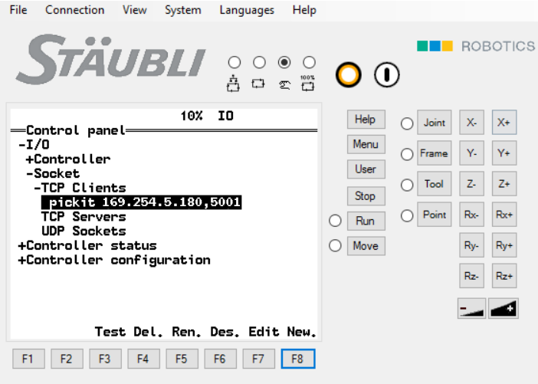Click the User button
The image size is (538, 384).
pyautogui.click(x=366, y=169)
